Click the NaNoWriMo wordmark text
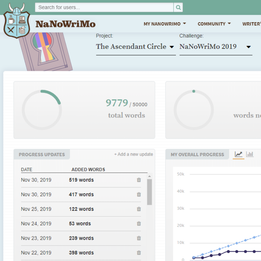This screenshot has height=261, width=261. (66, 24)
